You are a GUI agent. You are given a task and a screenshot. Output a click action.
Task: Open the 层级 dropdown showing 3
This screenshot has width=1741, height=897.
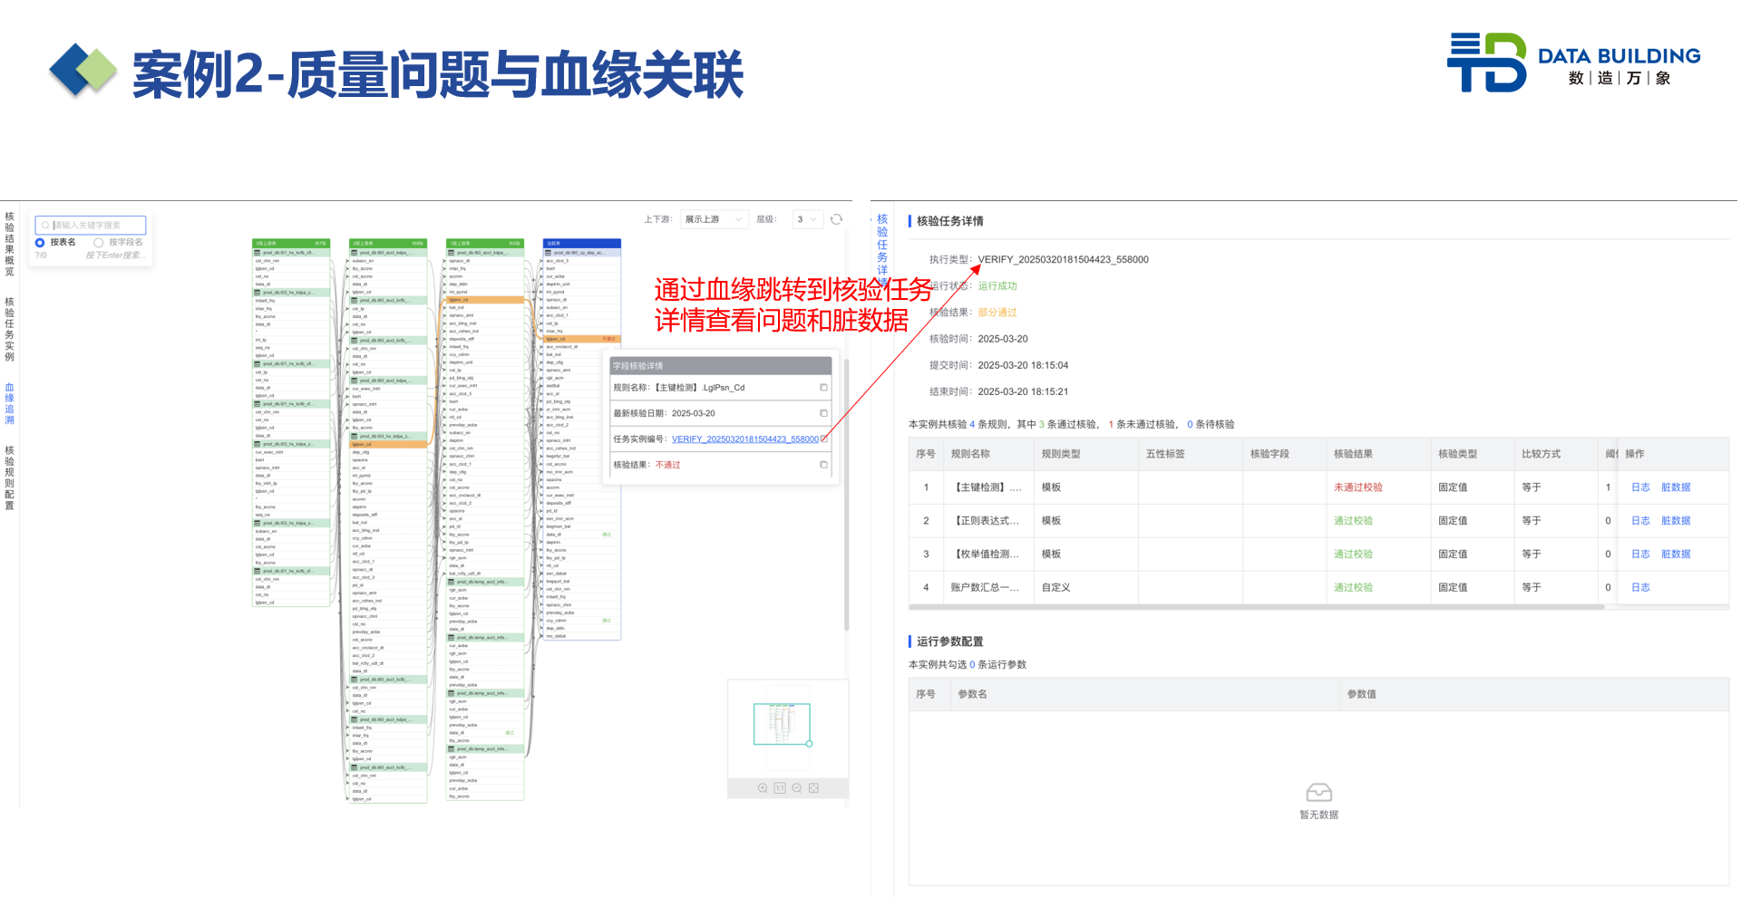tap(806, 219)
